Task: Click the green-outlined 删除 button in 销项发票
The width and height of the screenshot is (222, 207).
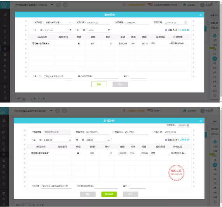Action: tap(99, 84)
